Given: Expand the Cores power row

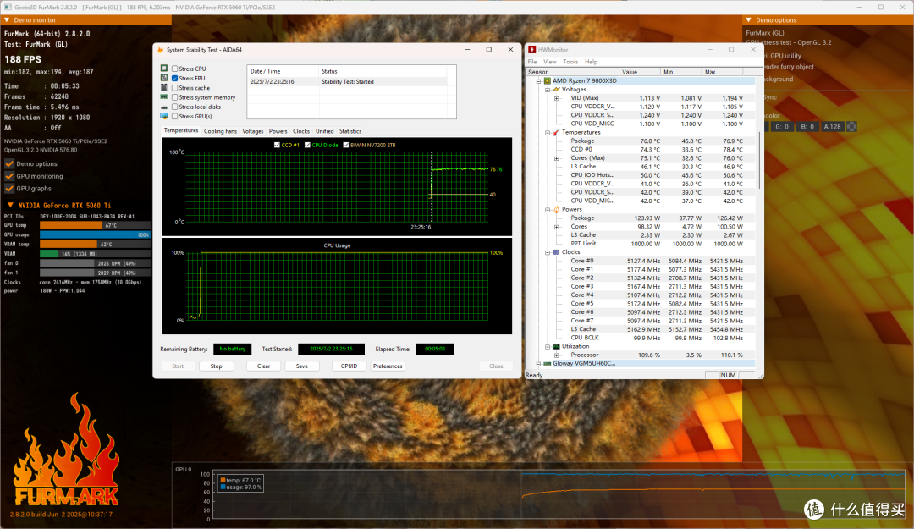Looking at the screenshot, I should tap(556, 226).
